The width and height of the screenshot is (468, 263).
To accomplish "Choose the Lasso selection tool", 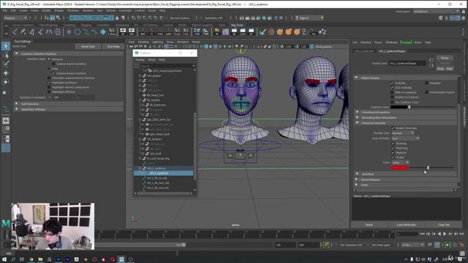I will pyautogui.click(x=6, y=56).
